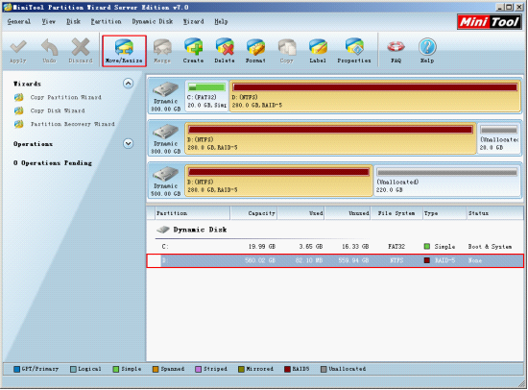Click the Merge toolbar icon

pos(162,47)
